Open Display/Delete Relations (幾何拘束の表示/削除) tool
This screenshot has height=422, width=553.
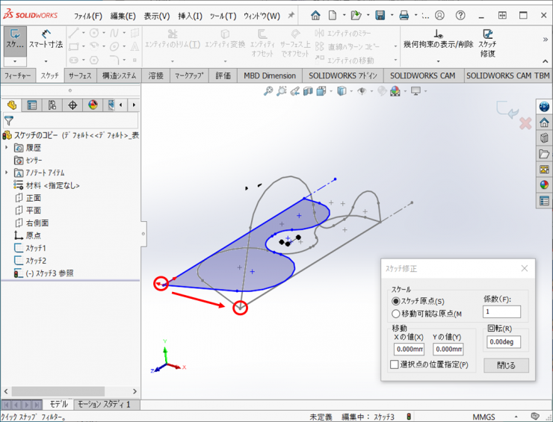tap(438, 39)
